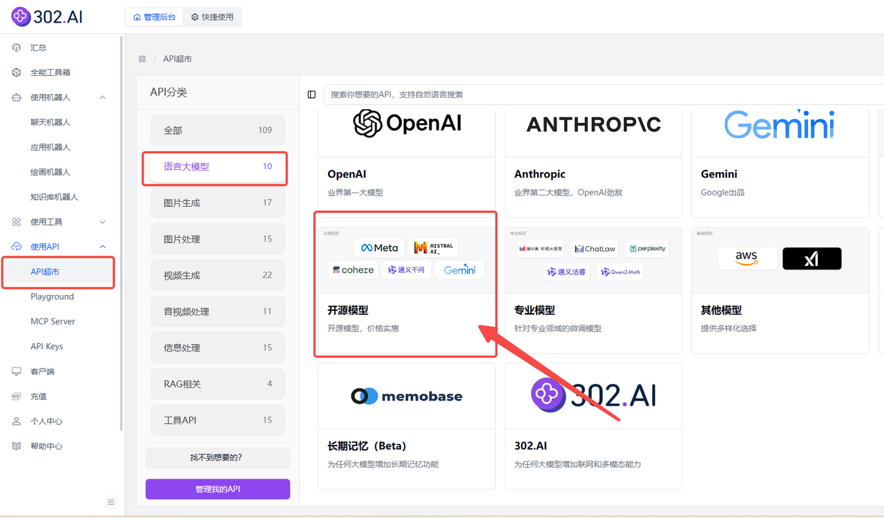Open the OpenAI logo card

click(407, 124)
